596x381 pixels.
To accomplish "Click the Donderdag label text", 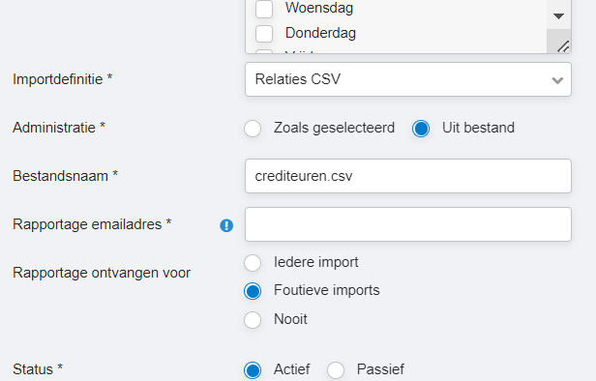I will coord(320,33).
